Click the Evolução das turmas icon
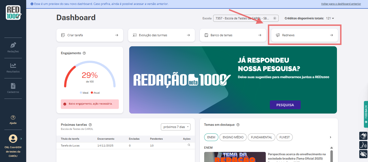Screen dimensions: 368x162 pos(135,35)
